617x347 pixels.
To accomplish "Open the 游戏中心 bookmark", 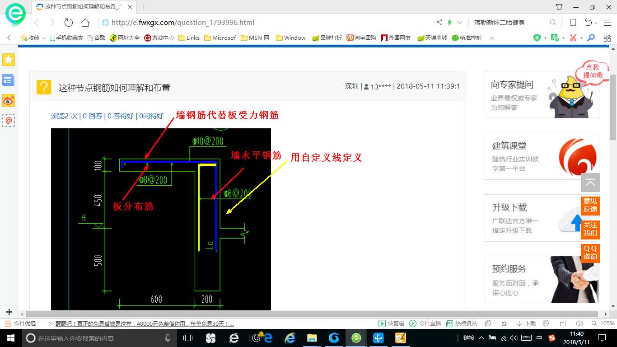I will (159, 38).
